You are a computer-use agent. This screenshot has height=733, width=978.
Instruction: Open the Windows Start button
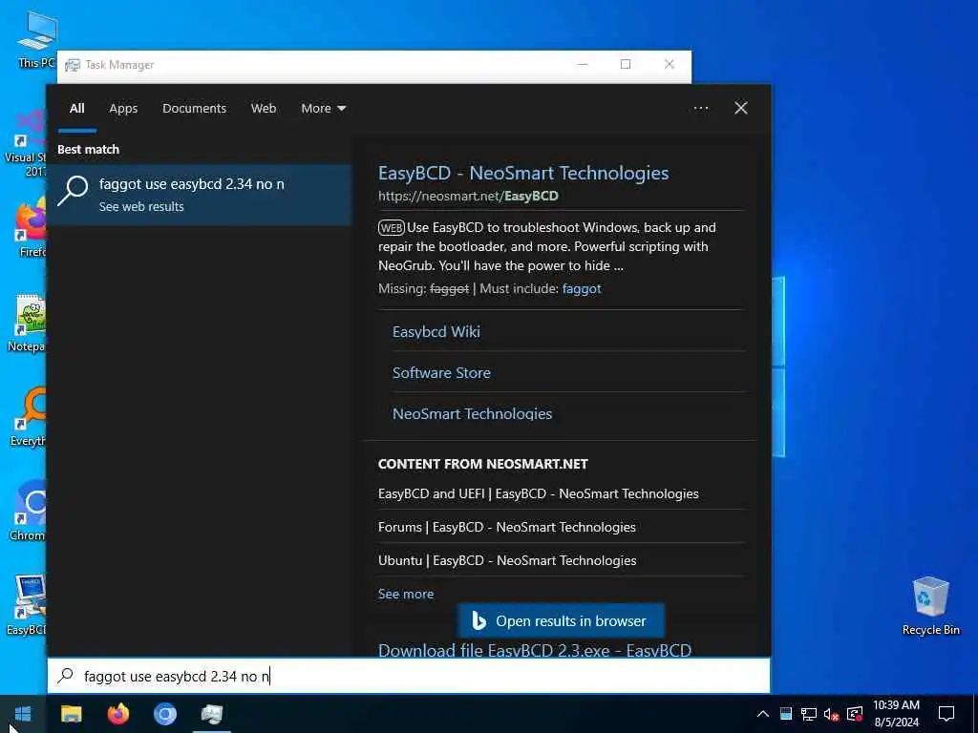click(x=23, y=714)
